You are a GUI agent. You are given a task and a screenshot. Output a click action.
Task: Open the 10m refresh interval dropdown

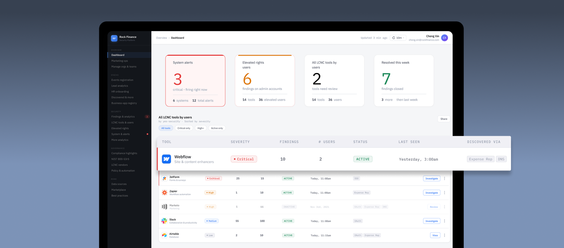point(398,38)
